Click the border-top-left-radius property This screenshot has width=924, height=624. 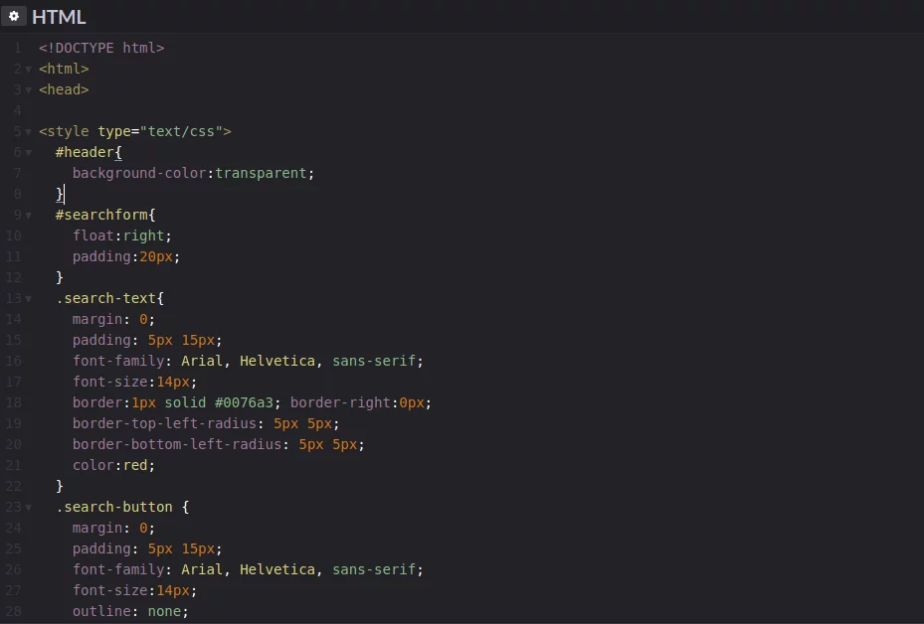163,423
